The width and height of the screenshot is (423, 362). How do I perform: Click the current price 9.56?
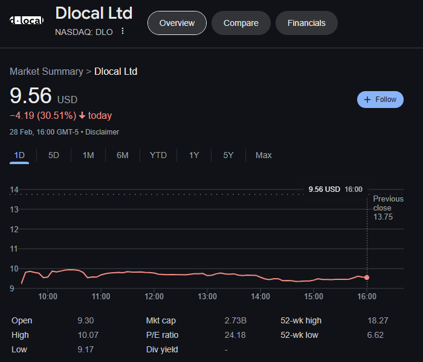[x=30, y=95]
